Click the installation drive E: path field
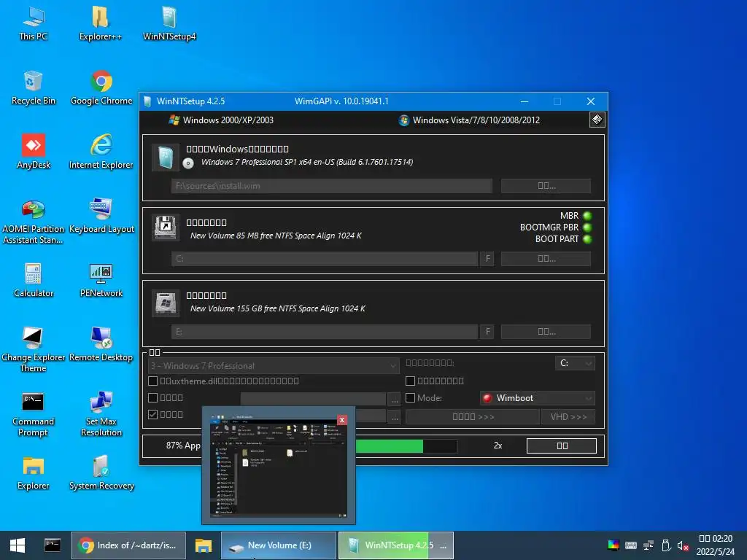The image size is (747, 560). 325,332
